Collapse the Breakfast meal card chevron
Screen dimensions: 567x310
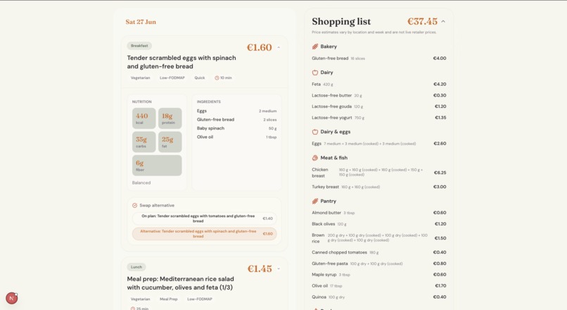pos(279,47)
